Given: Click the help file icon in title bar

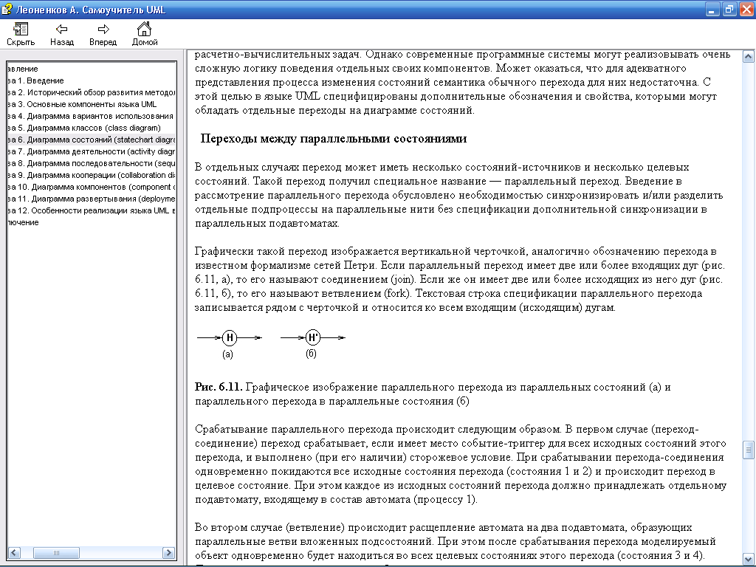Looking at the screenshot, I should pyautogui.click(x=7, y=9).
